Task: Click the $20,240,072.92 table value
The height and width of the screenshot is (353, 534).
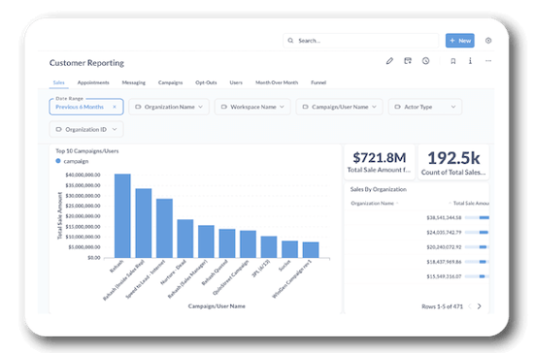Action: coord(444,247)
